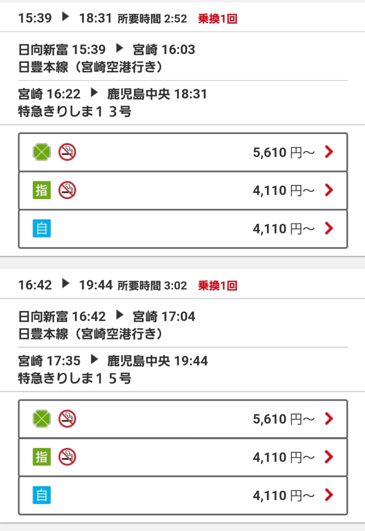The image size is (365, 531).
Task: Select non-reserved 4,110円 price in second route
Action: (x=284, y=496)
